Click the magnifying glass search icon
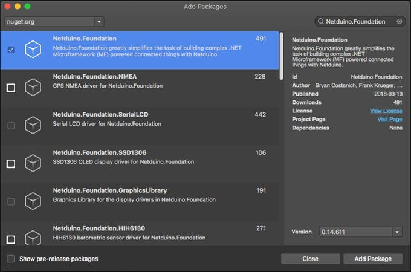 point(320,21)
